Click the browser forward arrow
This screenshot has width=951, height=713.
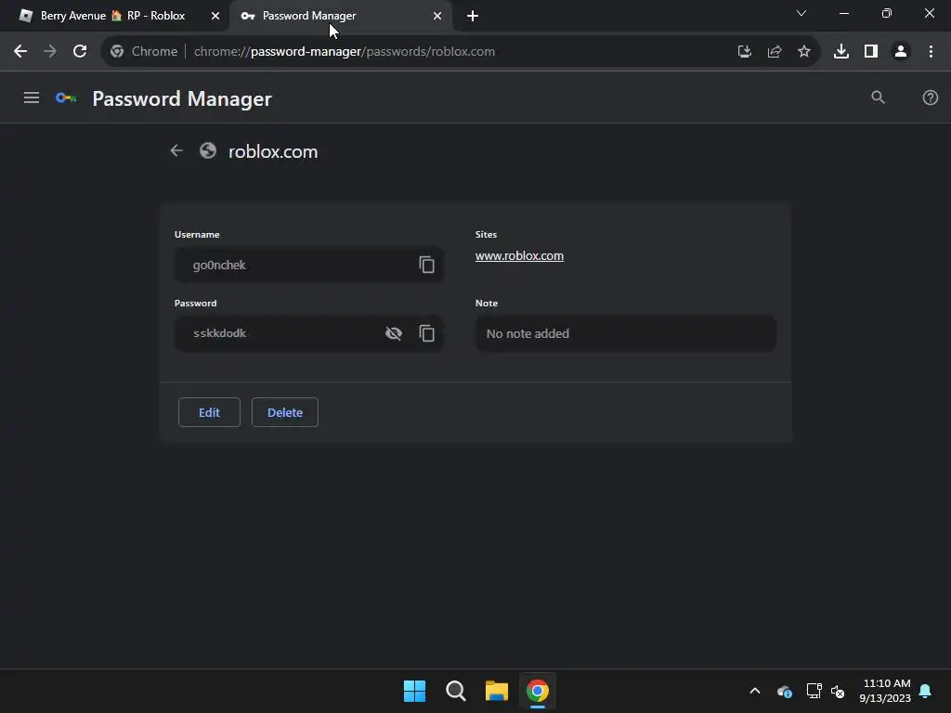click(50, 52)
